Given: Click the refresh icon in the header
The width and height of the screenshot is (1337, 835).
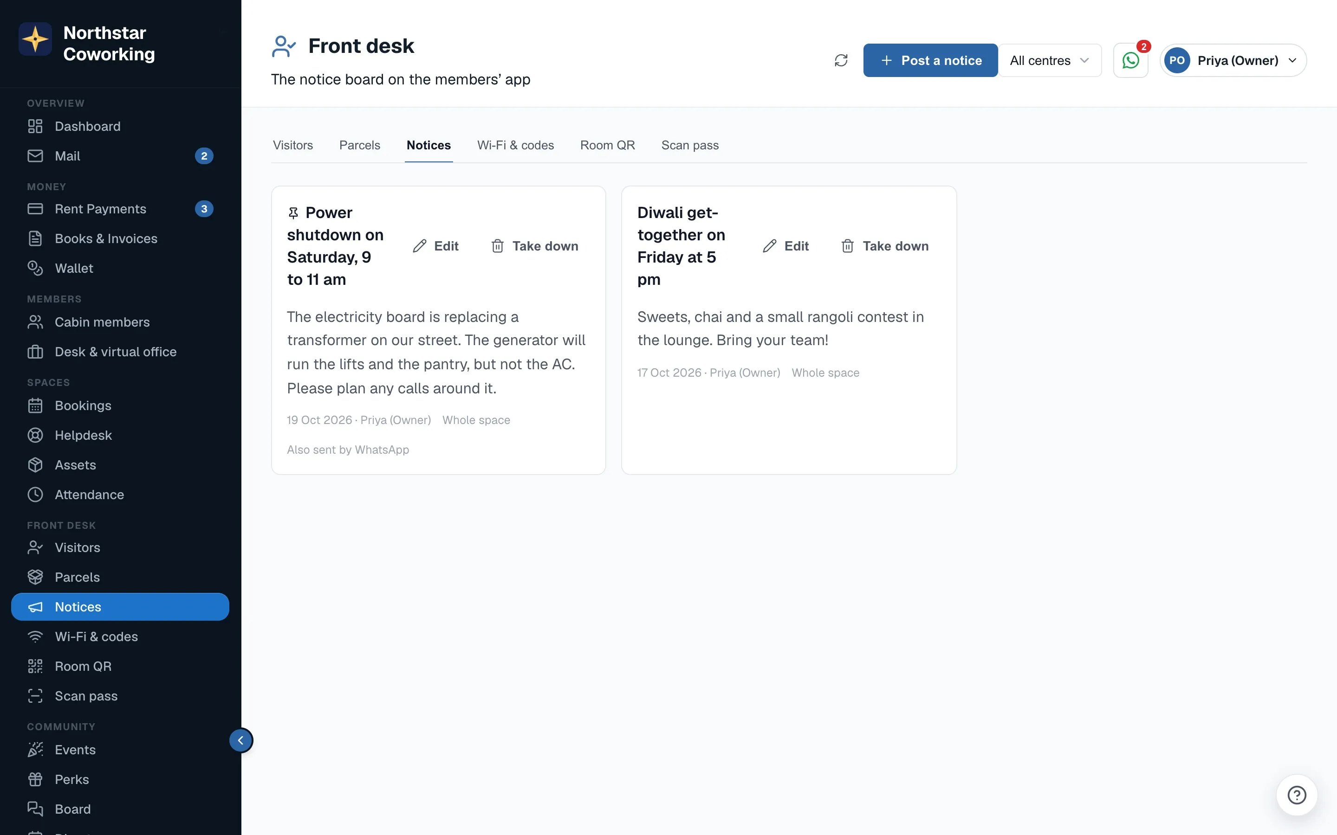Looking at the screenshot, I should click(841, 60).
